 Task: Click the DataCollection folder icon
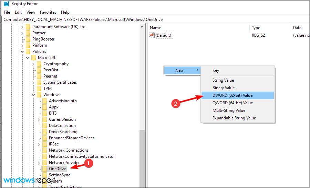point(45,126)
